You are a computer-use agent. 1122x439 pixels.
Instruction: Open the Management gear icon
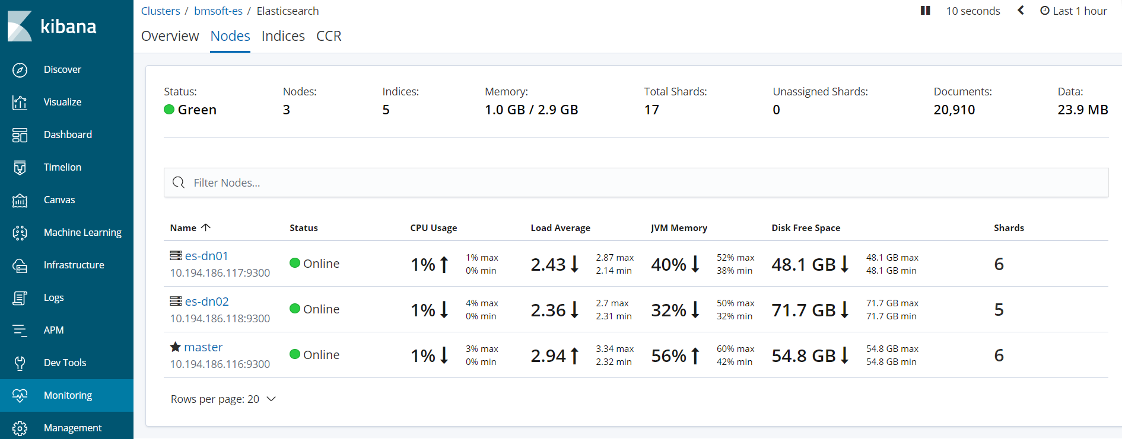click(20, 428)
